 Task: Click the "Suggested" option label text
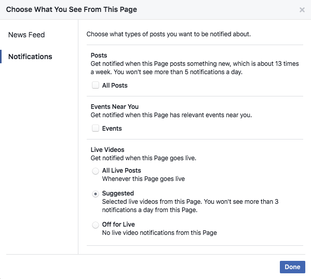[118, 193]
